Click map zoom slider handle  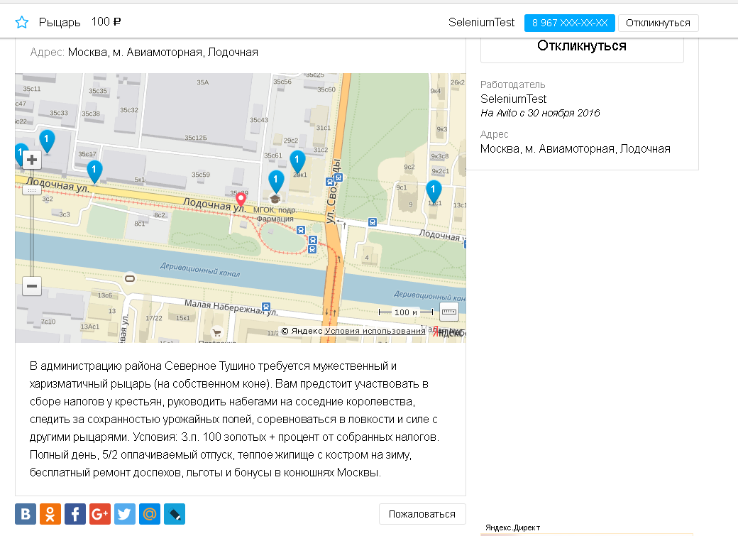[x=32, y=190]
